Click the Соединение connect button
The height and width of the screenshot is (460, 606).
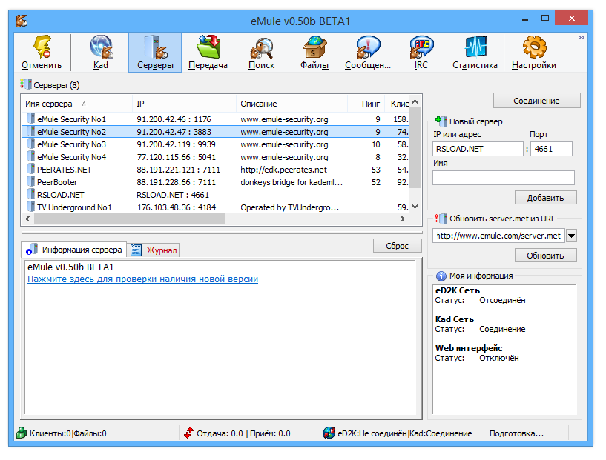(x=537, y=101)
